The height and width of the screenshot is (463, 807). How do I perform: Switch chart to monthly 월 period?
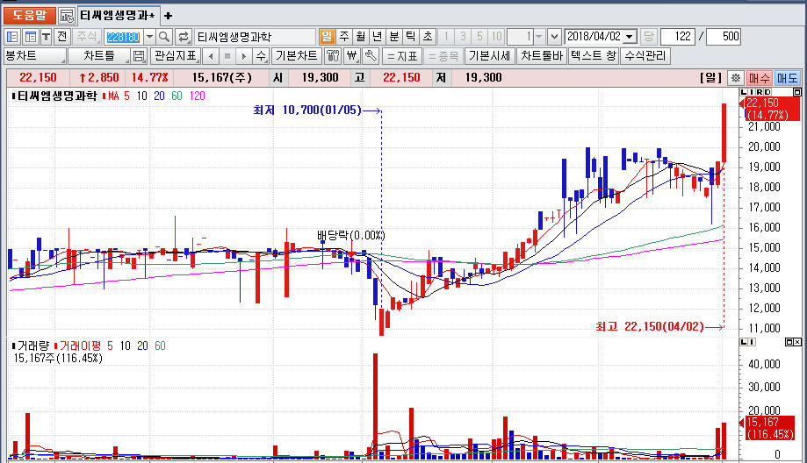(360, 37)
